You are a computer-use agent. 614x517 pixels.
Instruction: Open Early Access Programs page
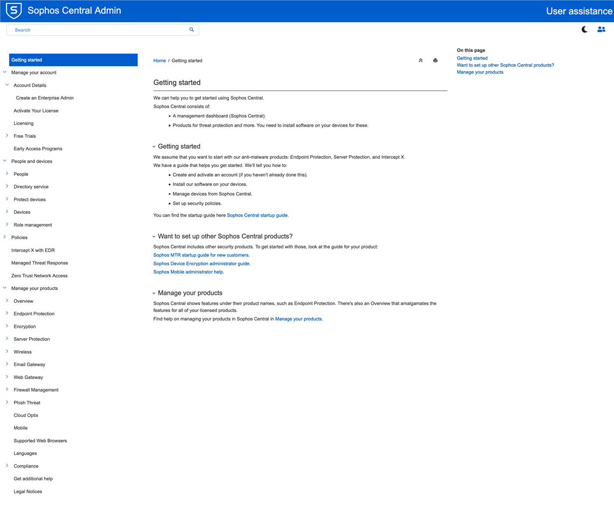pos(38,149)
